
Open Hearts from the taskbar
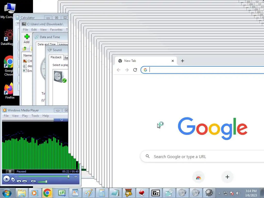pos(142,193)
